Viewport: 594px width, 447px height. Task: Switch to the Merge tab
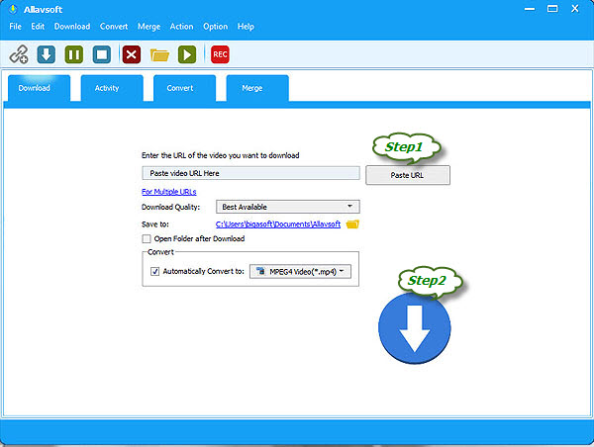(257, 88)
